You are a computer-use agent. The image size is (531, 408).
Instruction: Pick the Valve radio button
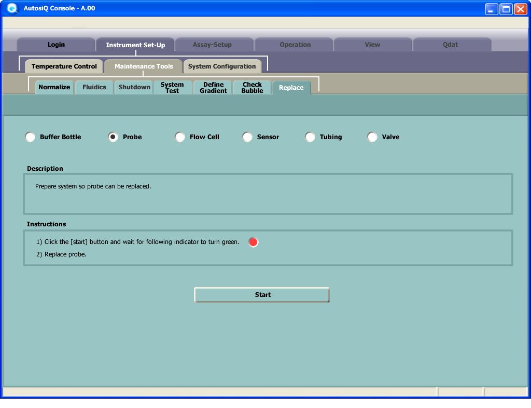(372, 137)
